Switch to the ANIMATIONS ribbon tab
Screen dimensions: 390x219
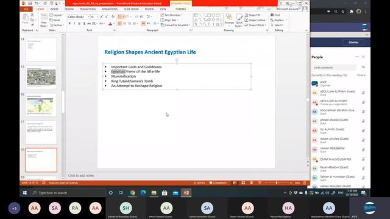tap(110, 9)
